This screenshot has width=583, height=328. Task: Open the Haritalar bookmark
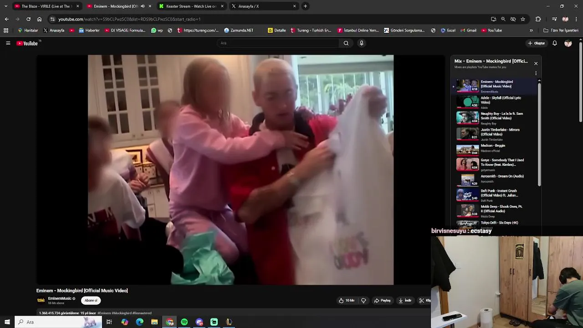[x=28, y=31]
